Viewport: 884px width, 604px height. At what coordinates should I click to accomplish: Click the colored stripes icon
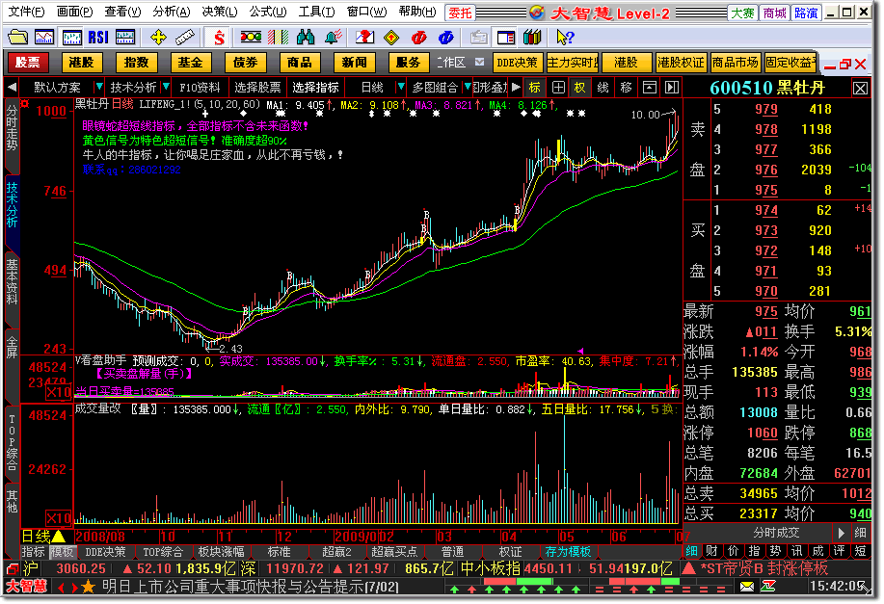tap(278, 38)
